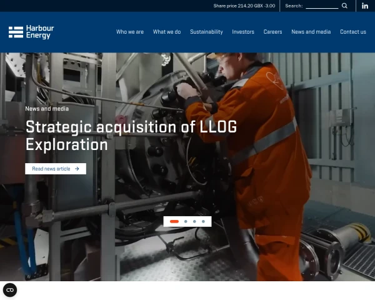This screenshot has height=300, width=375.
Task: Select the second carousel slide dot
Action: coord(186,221)
